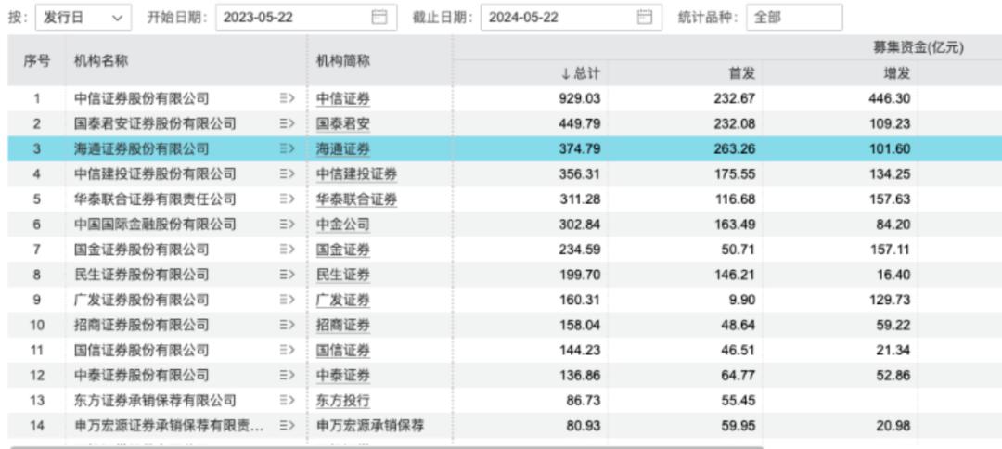Click the 统计品种 field showing 全部

coord(794,18)
